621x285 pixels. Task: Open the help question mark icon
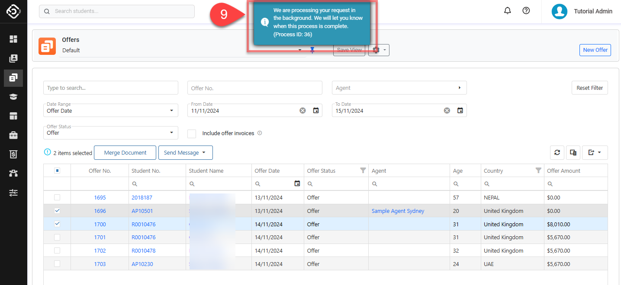click(x=526, y=11)
